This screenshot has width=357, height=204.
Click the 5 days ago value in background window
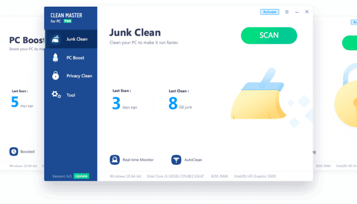point(22,102)
